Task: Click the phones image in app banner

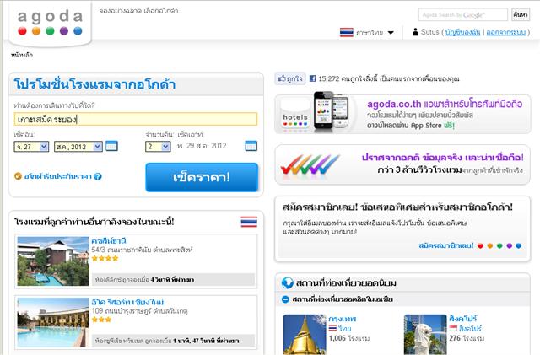Action: 331,110
